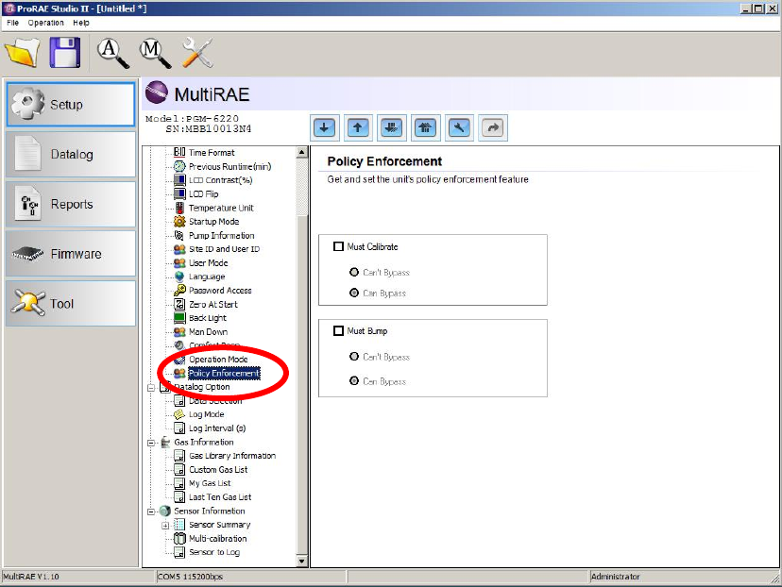
Task: Select Site ID and User ID item
Action: click(225, 248)
